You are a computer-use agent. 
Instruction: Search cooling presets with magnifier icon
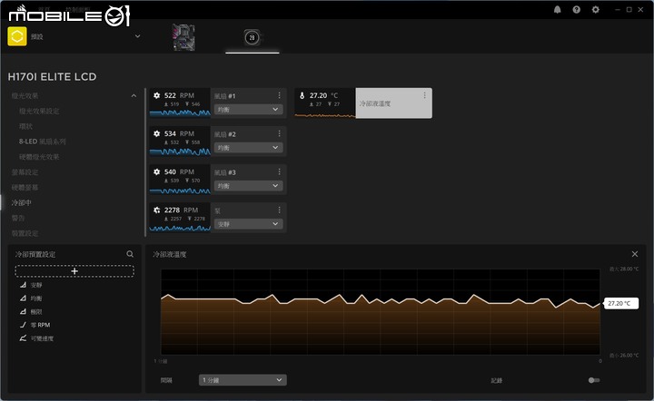pos(130,254)
